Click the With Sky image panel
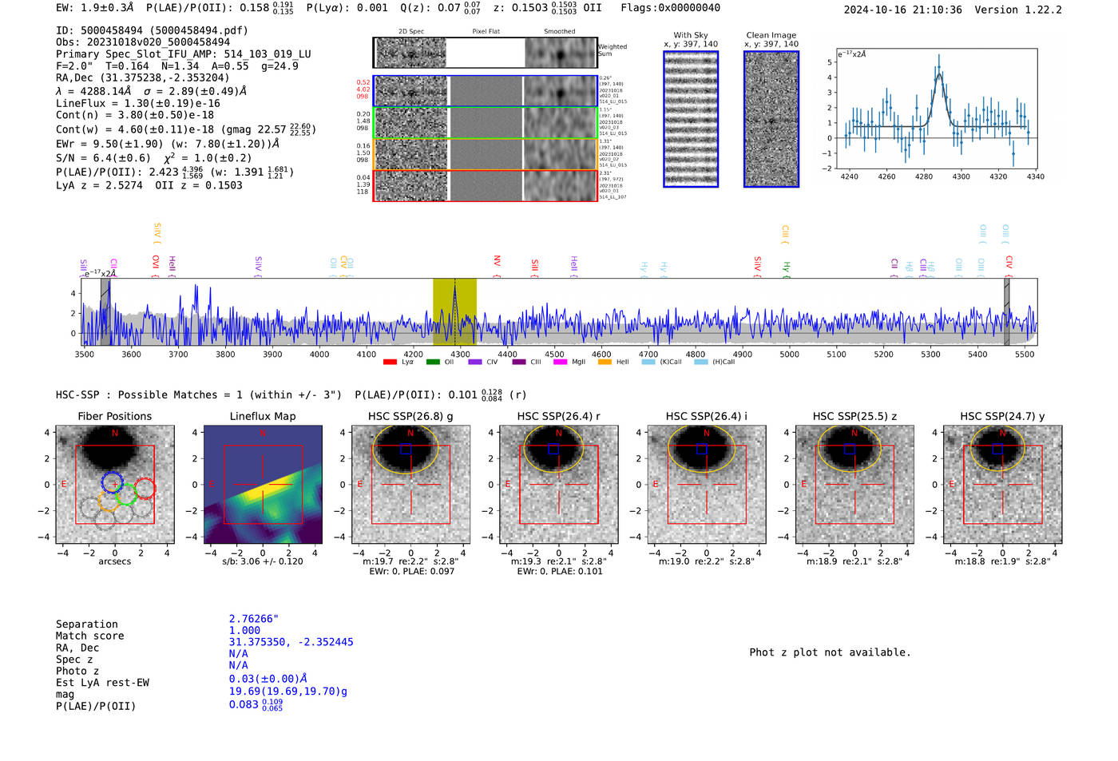 click(x=691, y=119)
